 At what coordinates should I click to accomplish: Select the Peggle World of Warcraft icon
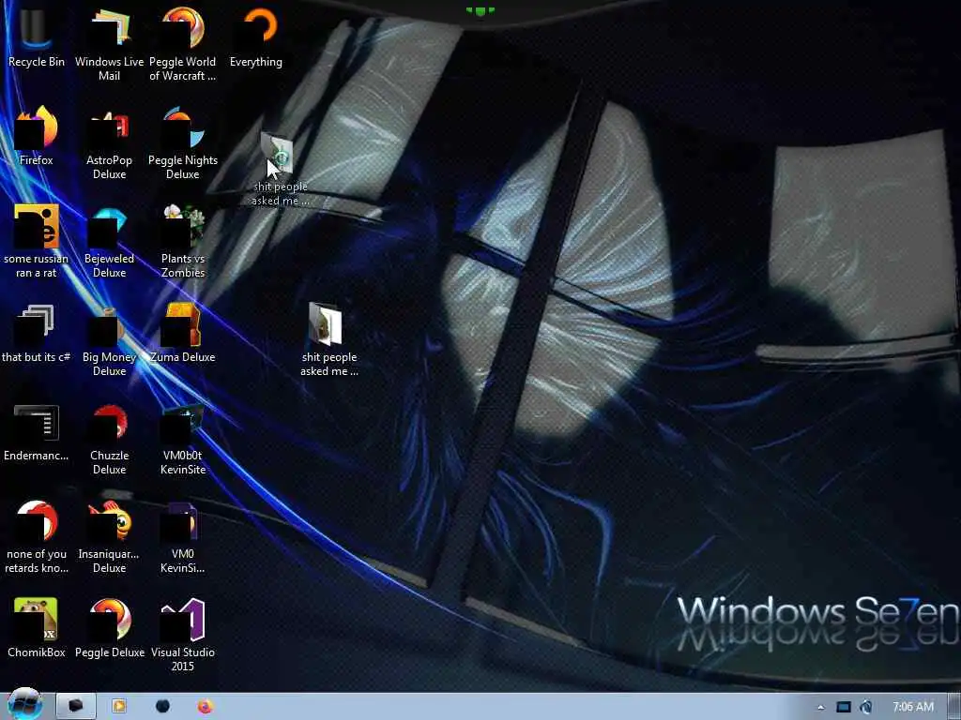(x=183, y=44)
